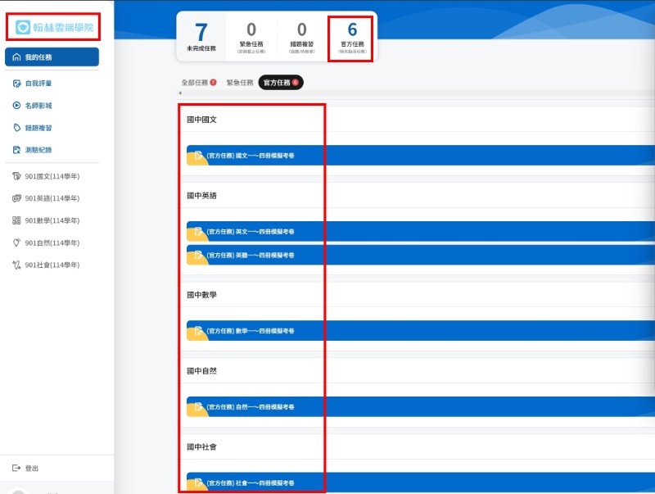Click the 測驗紀錄 record icon

(16, 150)
